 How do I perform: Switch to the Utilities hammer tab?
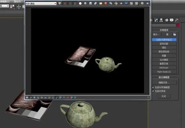click(x=177, y=20)
